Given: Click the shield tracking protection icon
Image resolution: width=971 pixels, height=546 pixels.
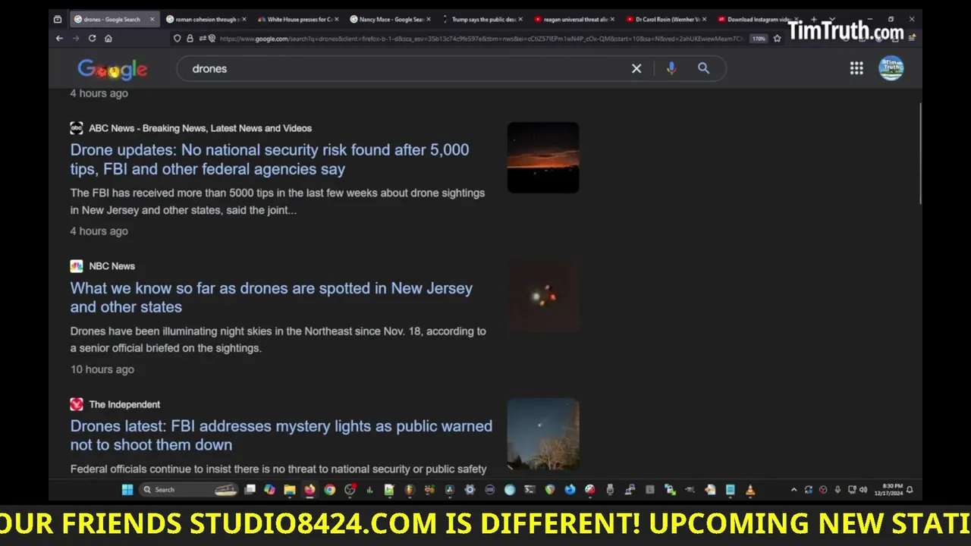Looking at the screenshot, I should (x=178, y=38).
